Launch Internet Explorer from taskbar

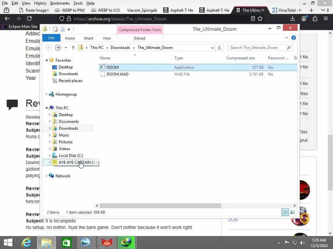coord(26,243)
